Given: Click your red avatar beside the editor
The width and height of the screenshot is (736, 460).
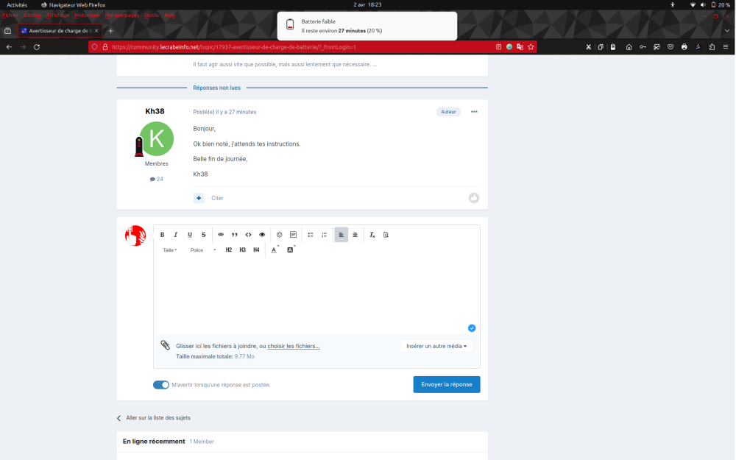Looking at the screenshot, I should [135, 236].
